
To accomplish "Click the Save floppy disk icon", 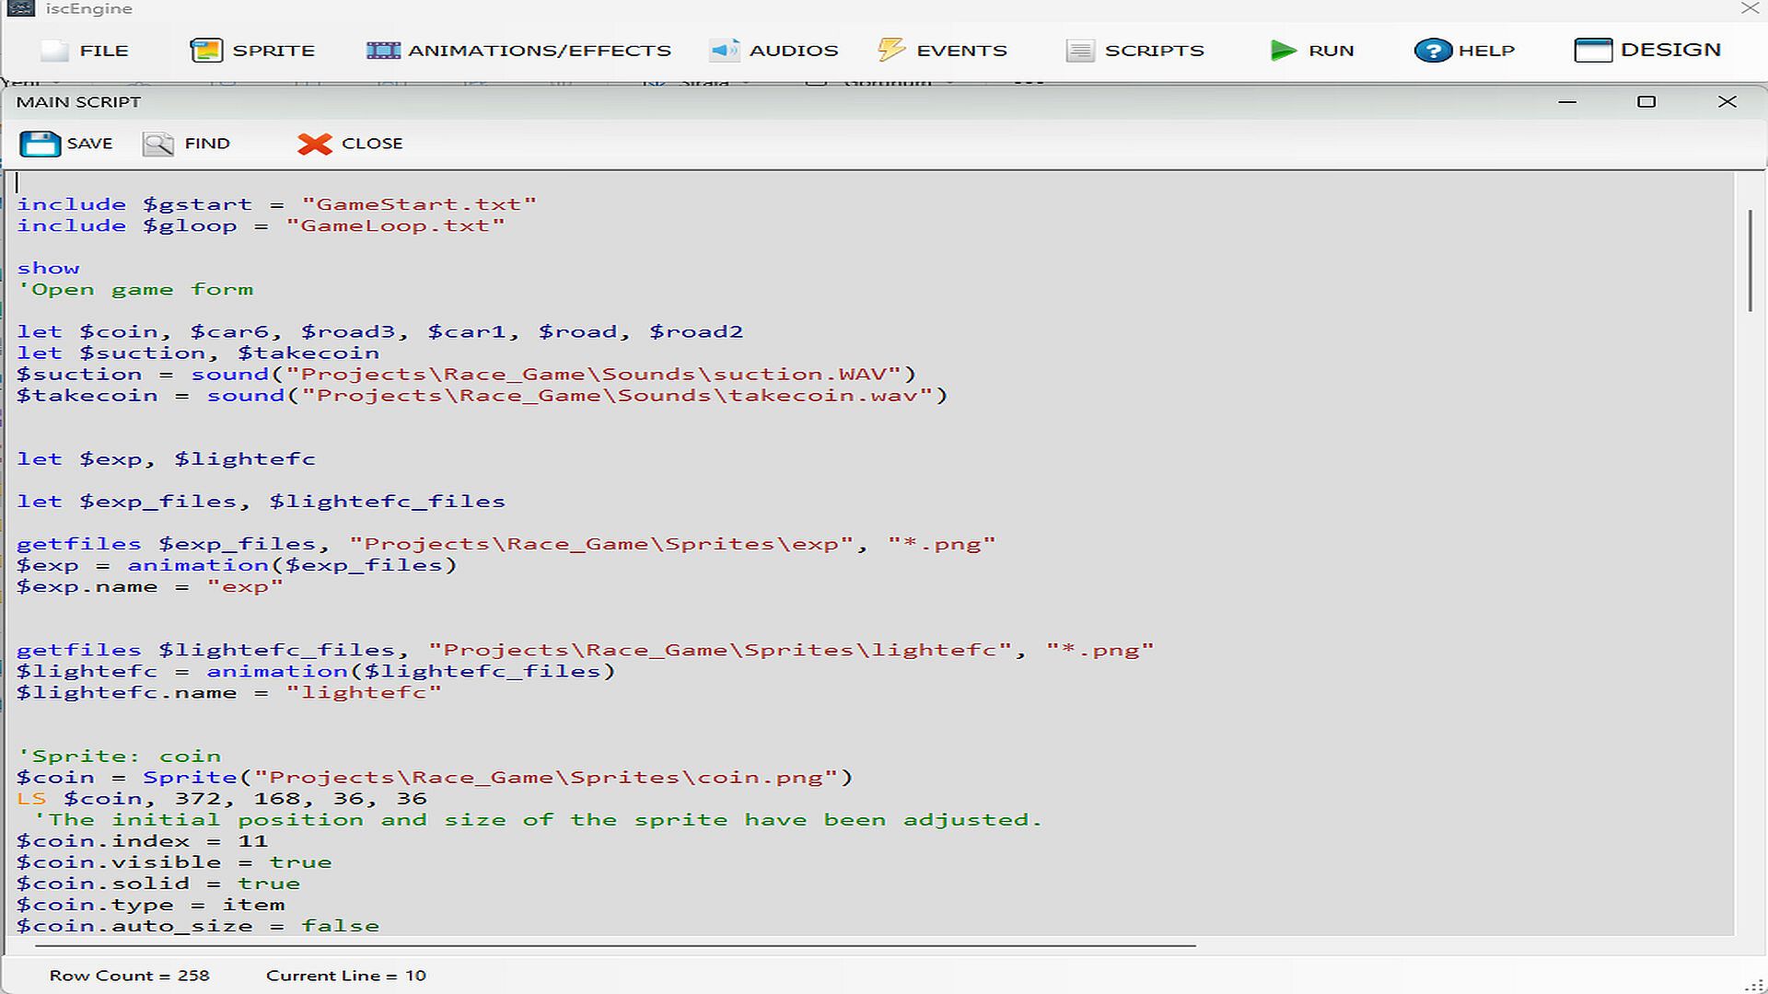I will click(40, 144).
